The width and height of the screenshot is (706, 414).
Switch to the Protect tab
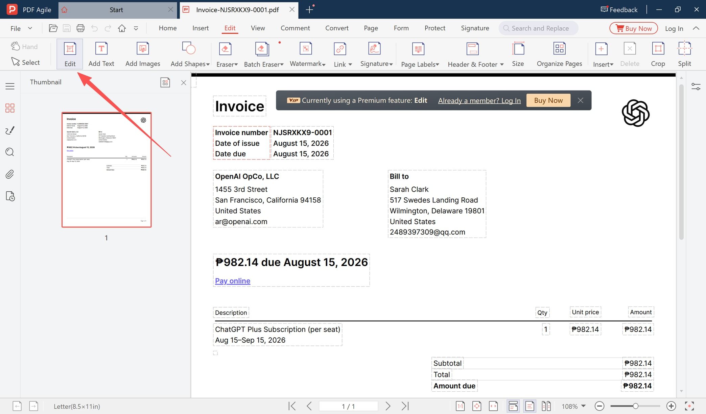(x=435, y=28)
